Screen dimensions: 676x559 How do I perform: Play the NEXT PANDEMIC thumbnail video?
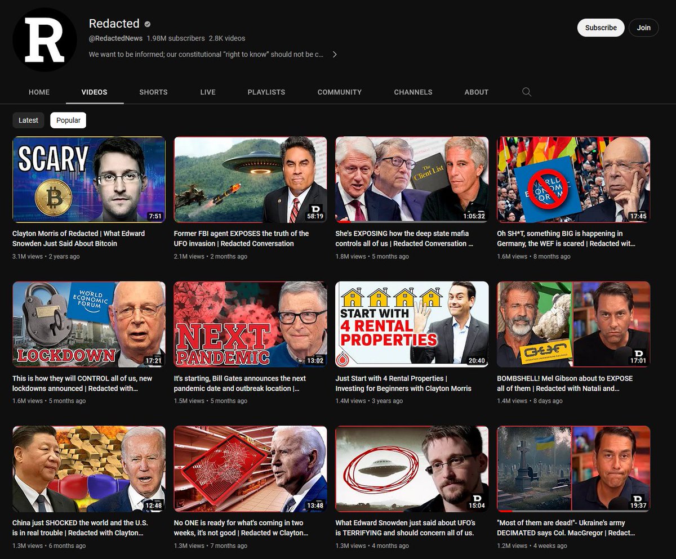point(250,324)
